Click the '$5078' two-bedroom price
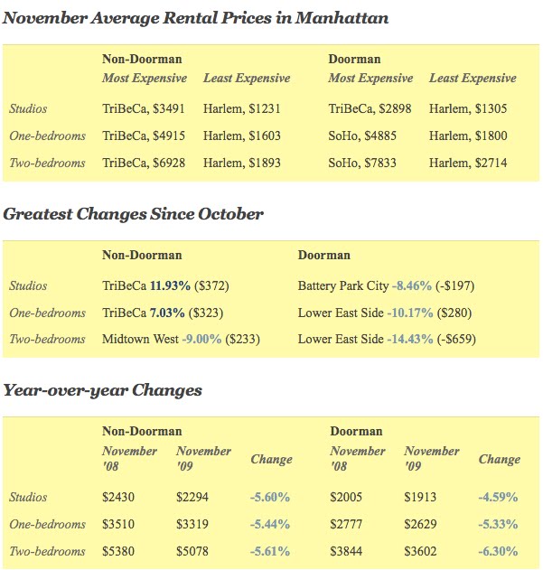543x570 pixels. [194, 552]
